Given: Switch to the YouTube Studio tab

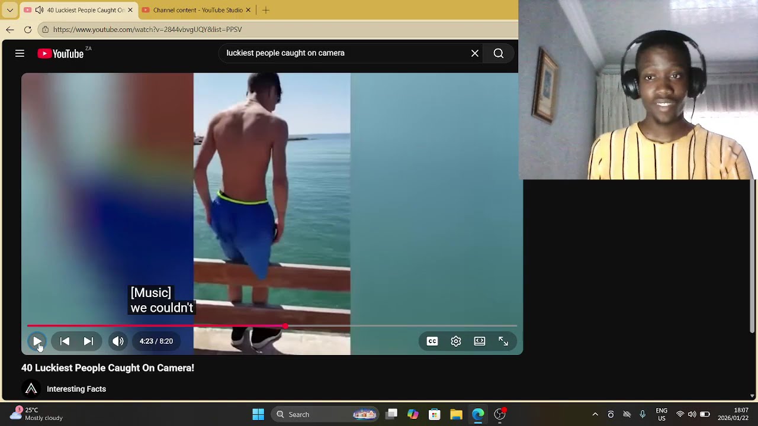Looking at the screenshot, I should point(197,10).
